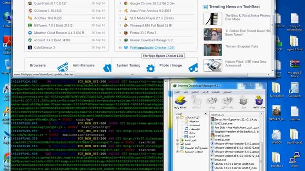Select the Compressed category in IDM tree

192,121
